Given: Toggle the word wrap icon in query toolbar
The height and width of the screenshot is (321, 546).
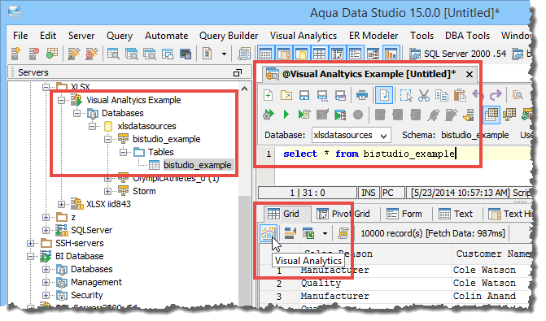Looking at the screenshot, I should (x=384, y=95).
